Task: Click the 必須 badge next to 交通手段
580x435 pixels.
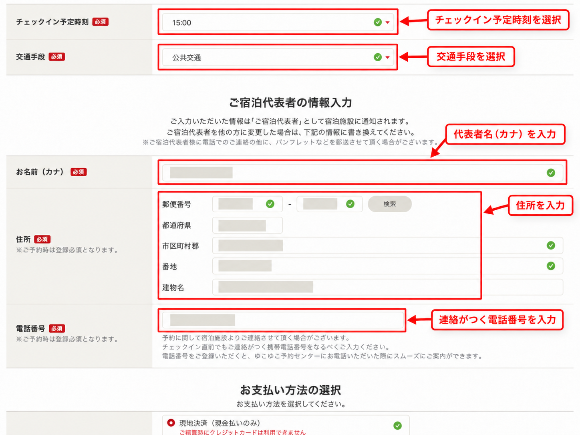Action: click(x=57, y=57)
